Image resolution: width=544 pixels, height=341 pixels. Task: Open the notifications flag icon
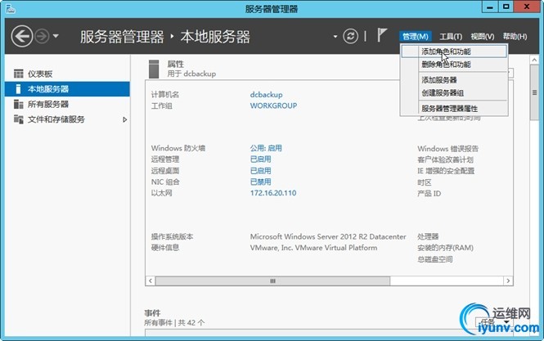point(382,35)
